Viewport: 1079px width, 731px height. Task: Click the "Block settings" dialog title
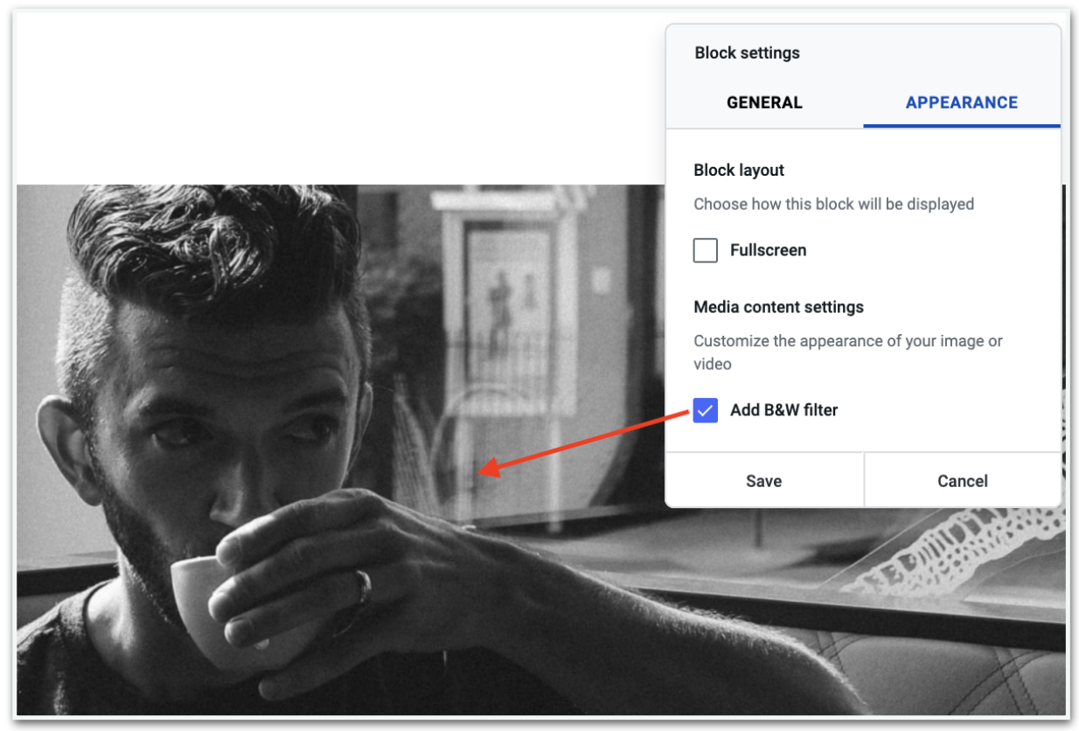tap(748, 52)
